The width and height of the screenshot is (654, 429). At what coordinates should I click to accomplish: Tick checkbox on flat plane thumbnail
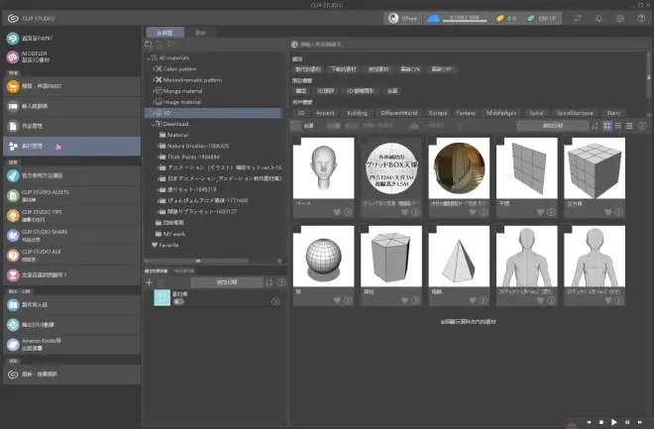[x=500, y=142]
